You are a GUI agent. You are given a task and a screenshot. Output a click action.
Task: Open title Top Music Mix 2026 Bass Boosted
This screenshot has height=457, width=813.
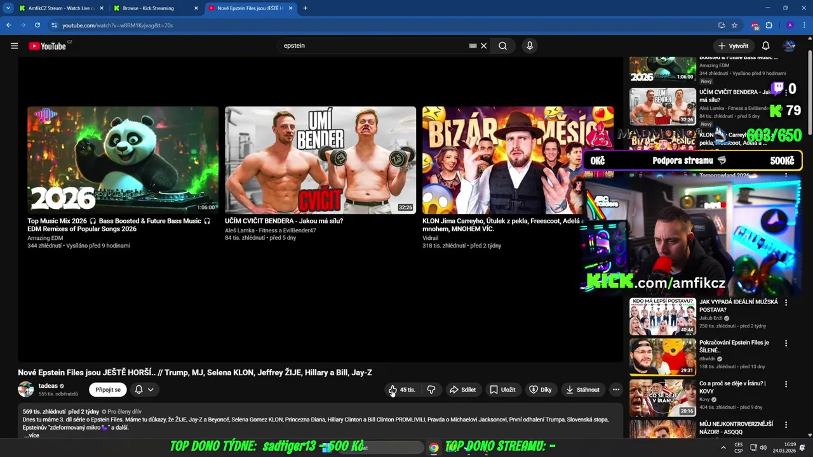pyautogui.click(x=119, y=225)
